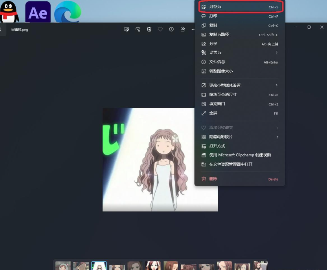This screenshot has width=327, height=270.
Task: Click 复制 (Ctrl+C) in the menu
Action: click(240, 25)
